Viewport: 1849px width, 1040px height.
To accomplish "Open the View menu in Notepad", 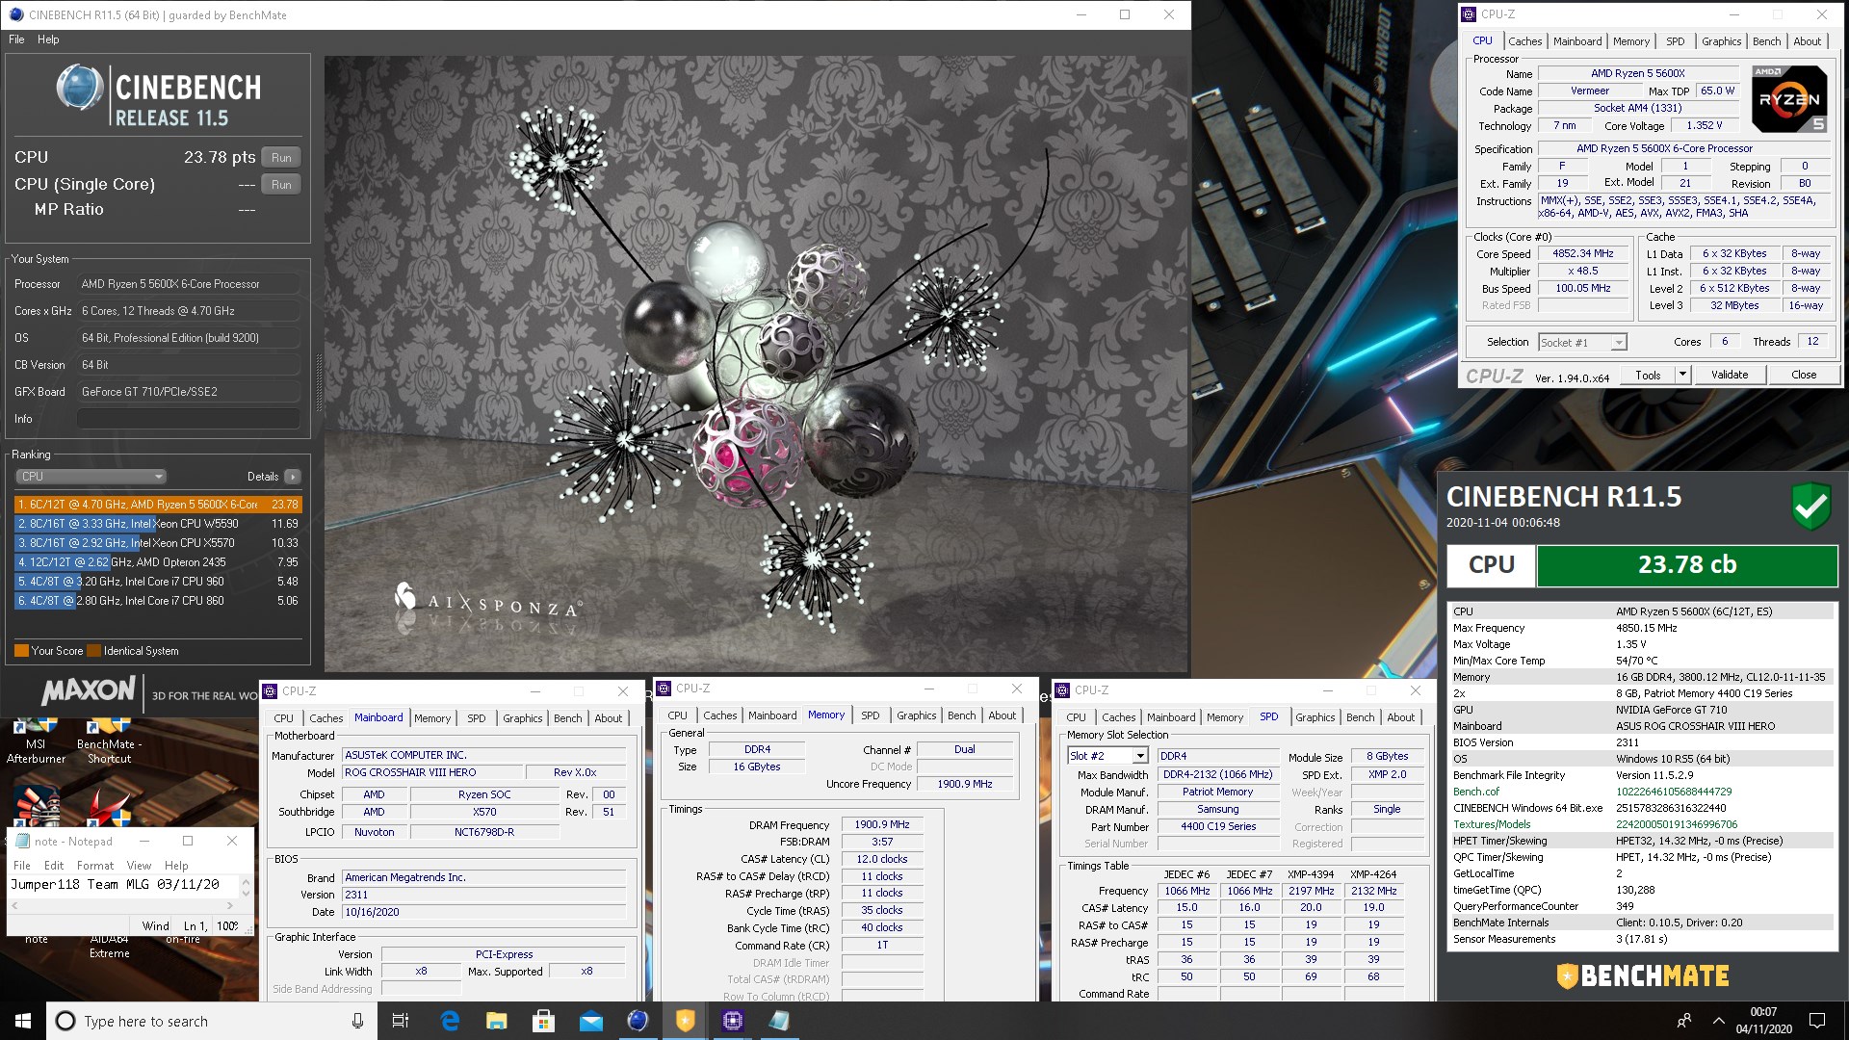I will click(x=140, y=866).
